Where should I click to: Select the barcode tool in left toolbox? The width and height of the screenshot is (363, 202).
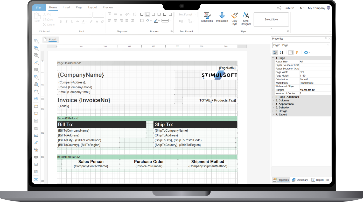point(36,70)
